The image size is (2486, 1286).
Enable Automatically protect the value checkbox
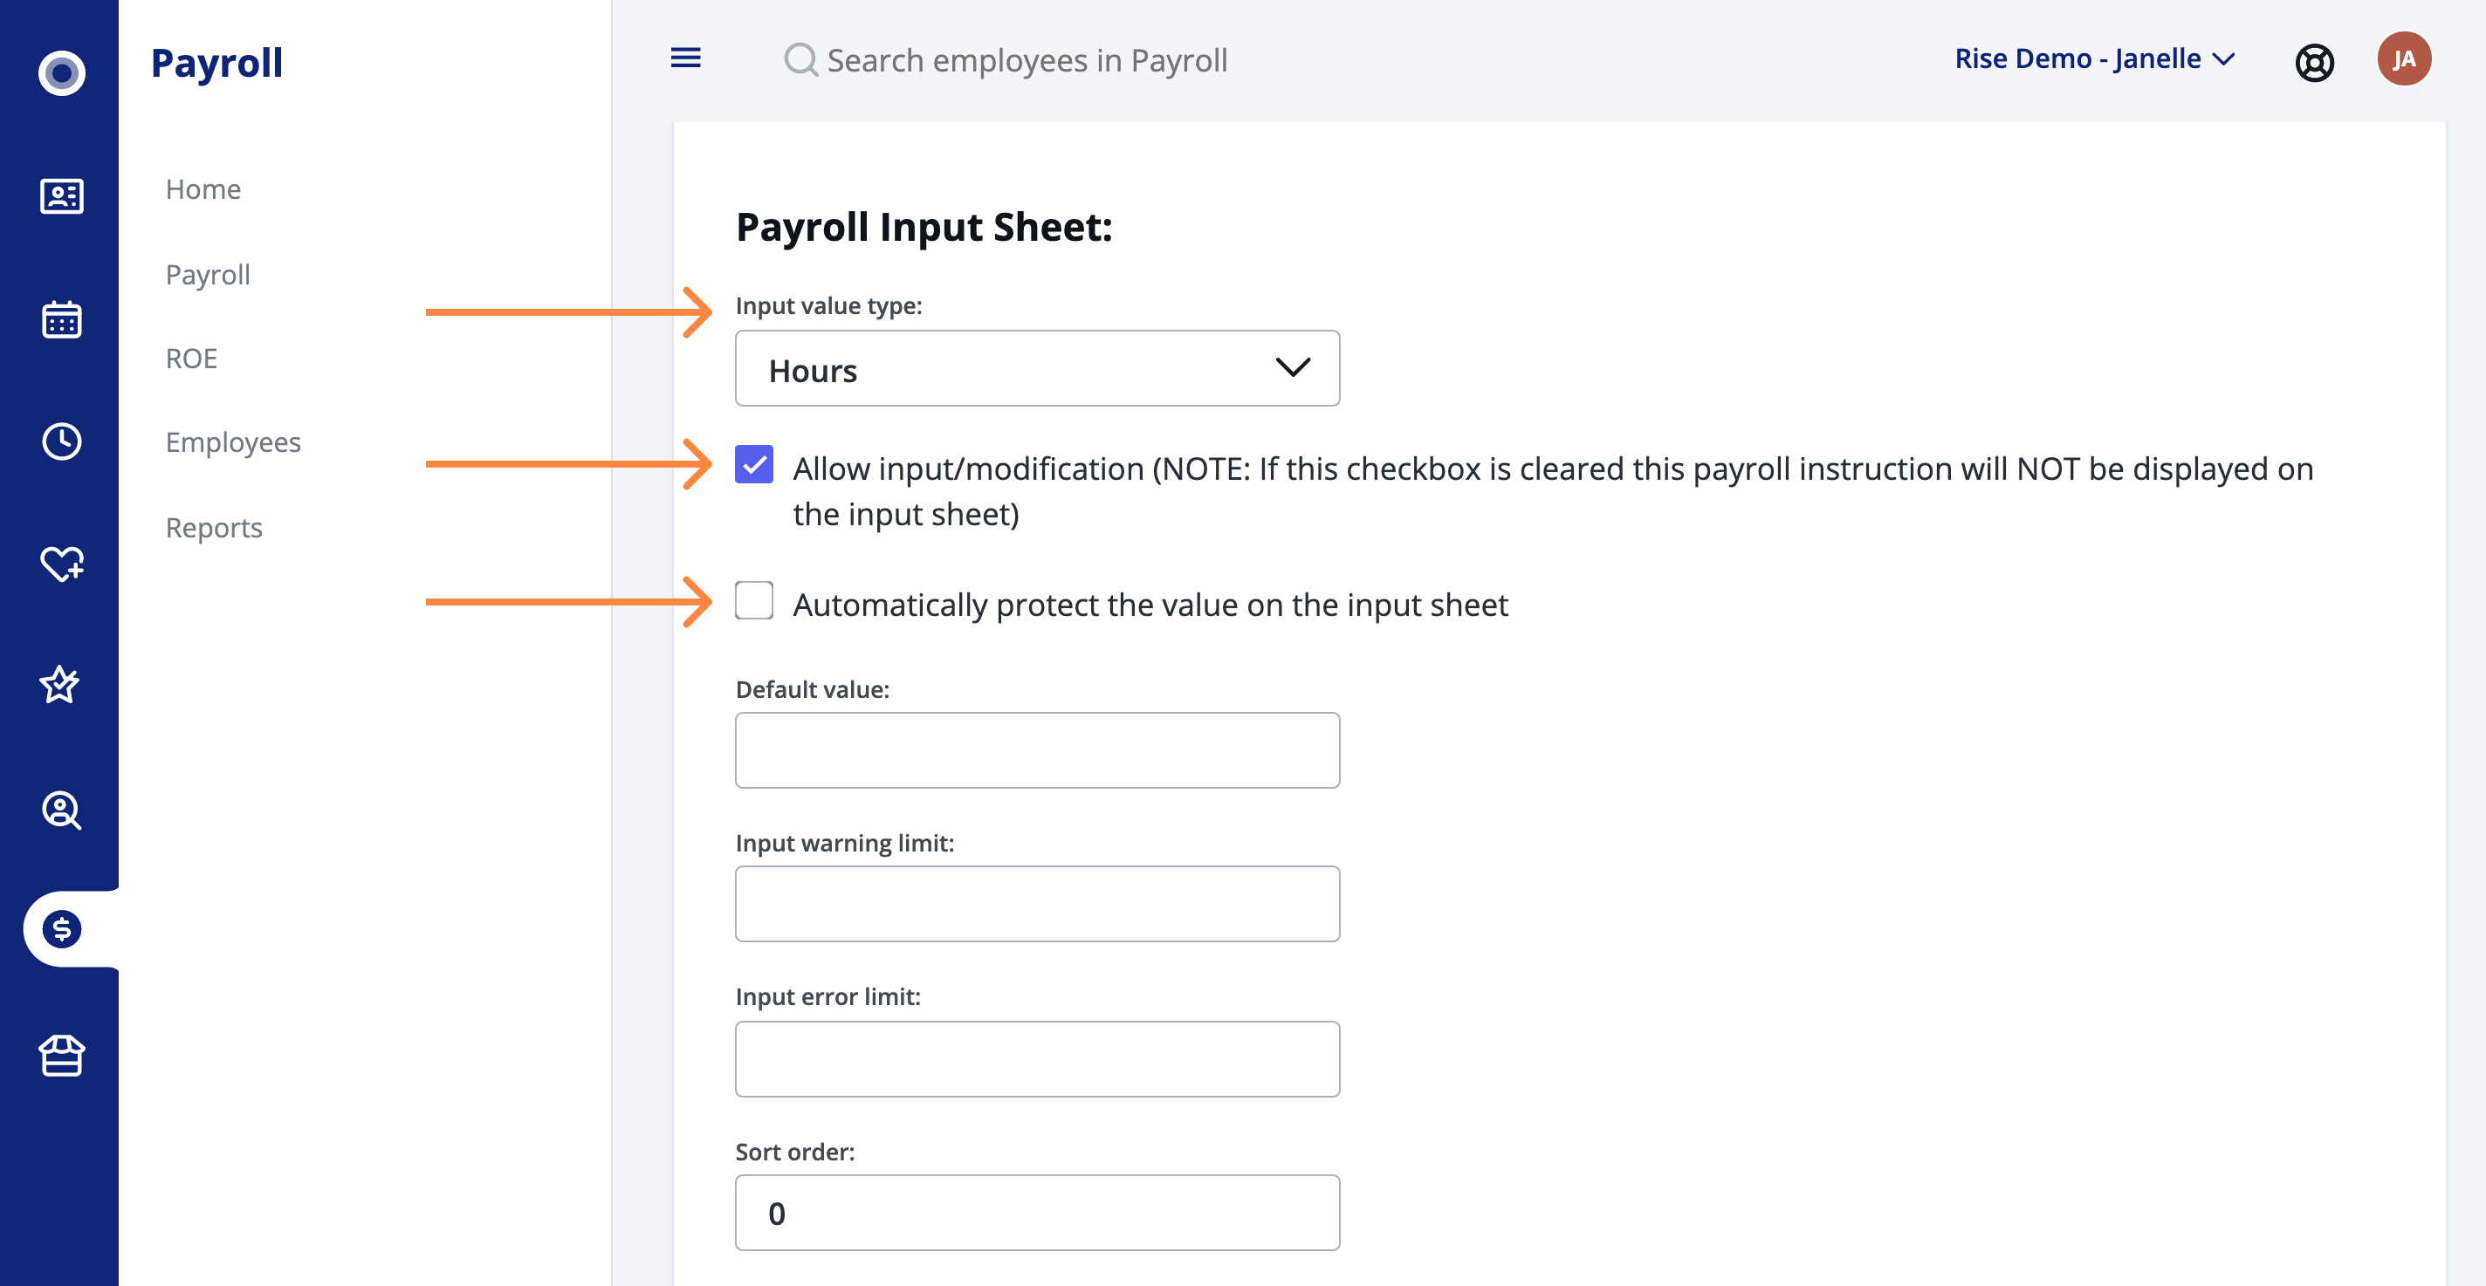point(753,600)
